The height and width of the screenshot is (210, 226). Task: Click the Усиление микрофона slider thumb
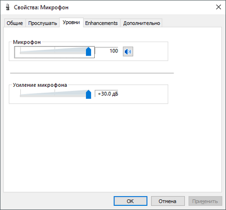pyautogui.click(x=89, y=94)
